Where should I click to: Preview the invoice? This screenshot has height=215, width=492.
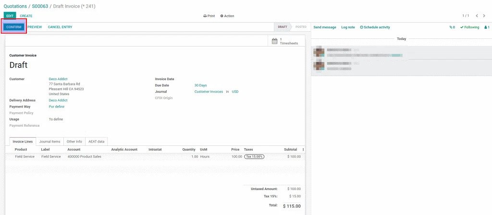(35, 27)
